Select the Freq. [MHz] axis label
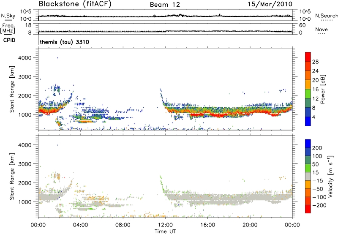The height and width of the screenshot is (234, 338). pos(8,28)
